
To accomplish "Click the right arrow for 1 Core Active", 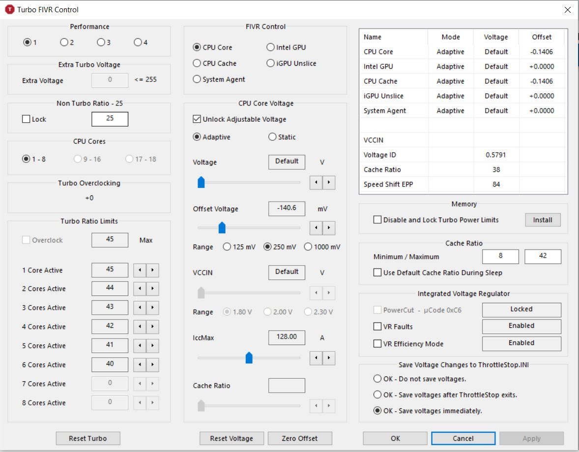I will pyautogui.click(x=153, y=270).
